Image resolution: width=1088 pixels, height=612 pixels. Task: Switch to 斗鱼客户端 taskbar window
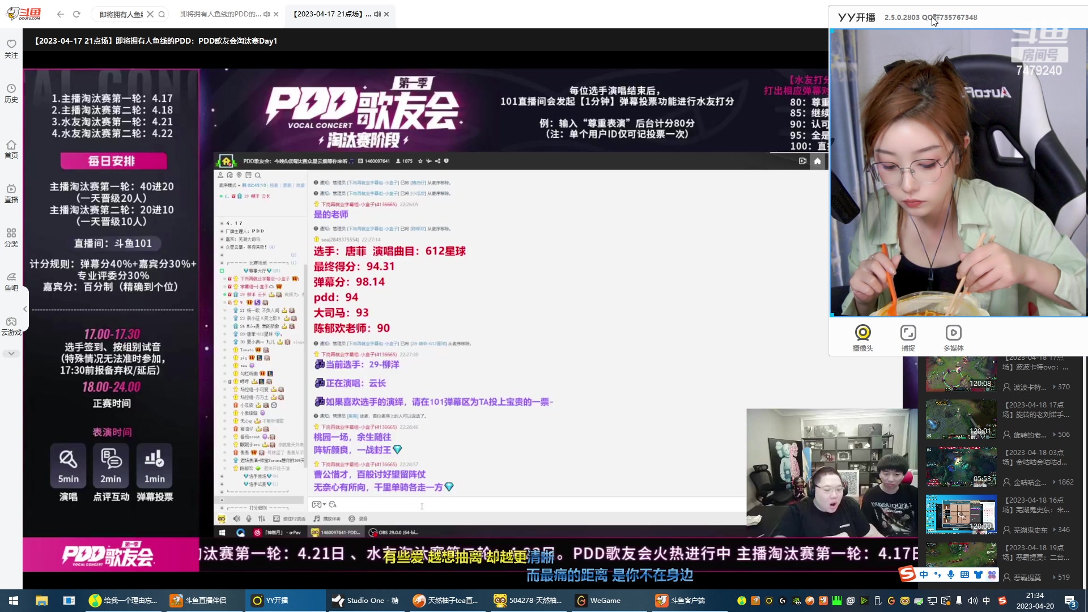[x=690, y=601]
